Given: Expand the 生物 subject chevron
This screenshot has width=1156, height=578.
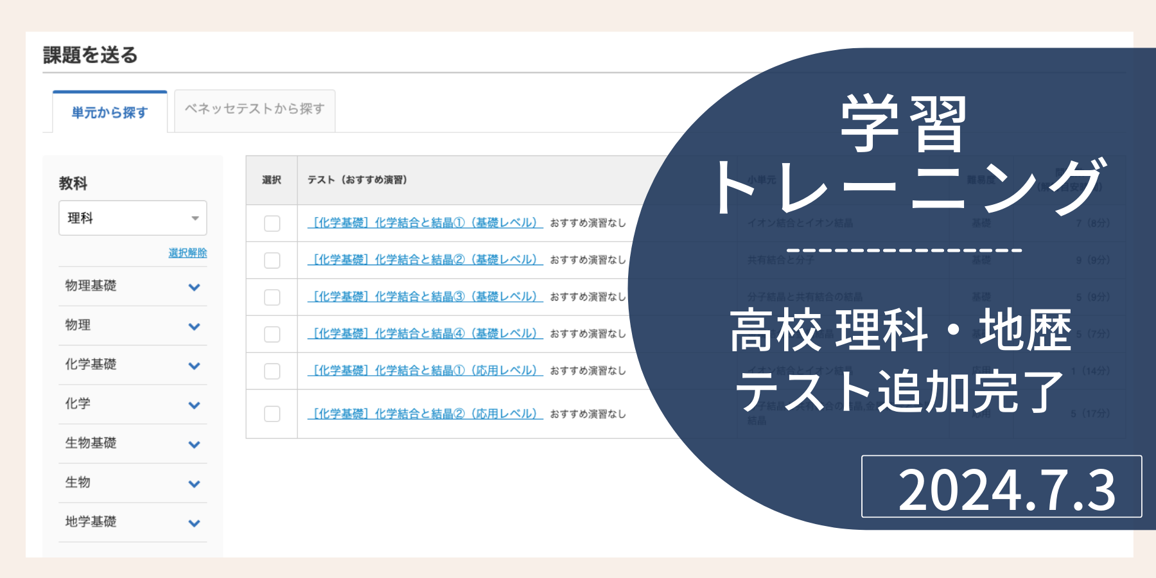Looking at the screenshot, I should [x=195, y=484].
